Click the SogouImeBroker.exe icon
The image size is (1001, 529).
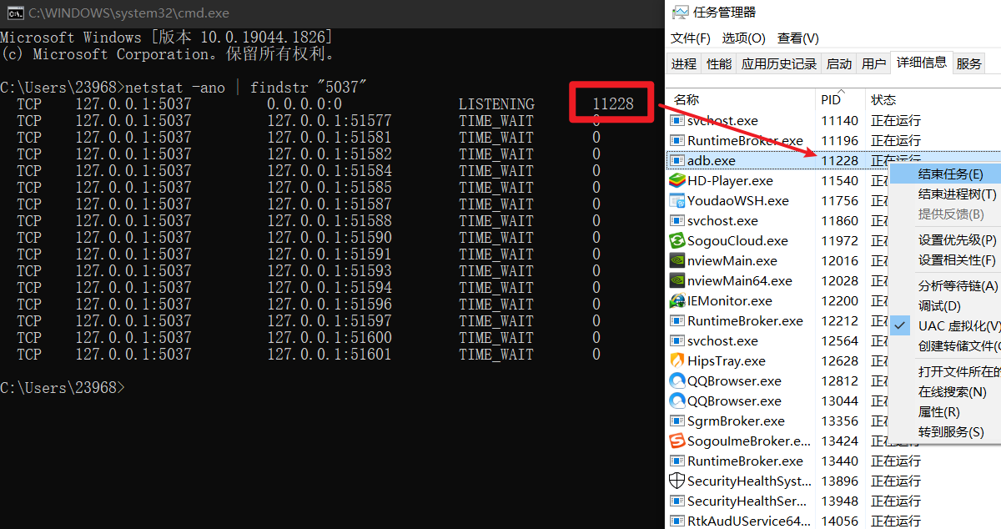pyautogui.click(x=677, y=441)
